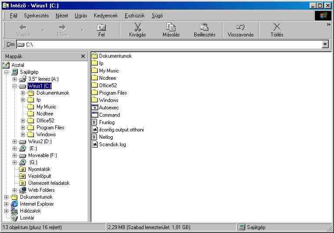Viewport: 334px width, 233px height.
Task: Expand the Program Files tree folder
Action: pos(23,128)
